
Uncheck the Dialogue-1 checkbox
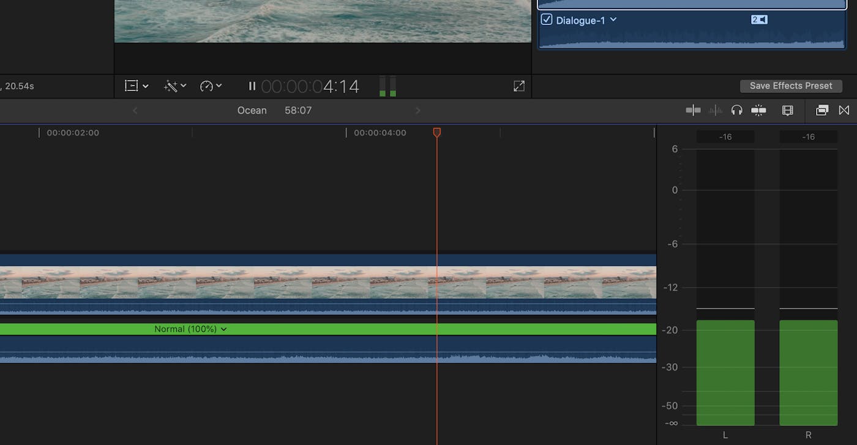547,20
